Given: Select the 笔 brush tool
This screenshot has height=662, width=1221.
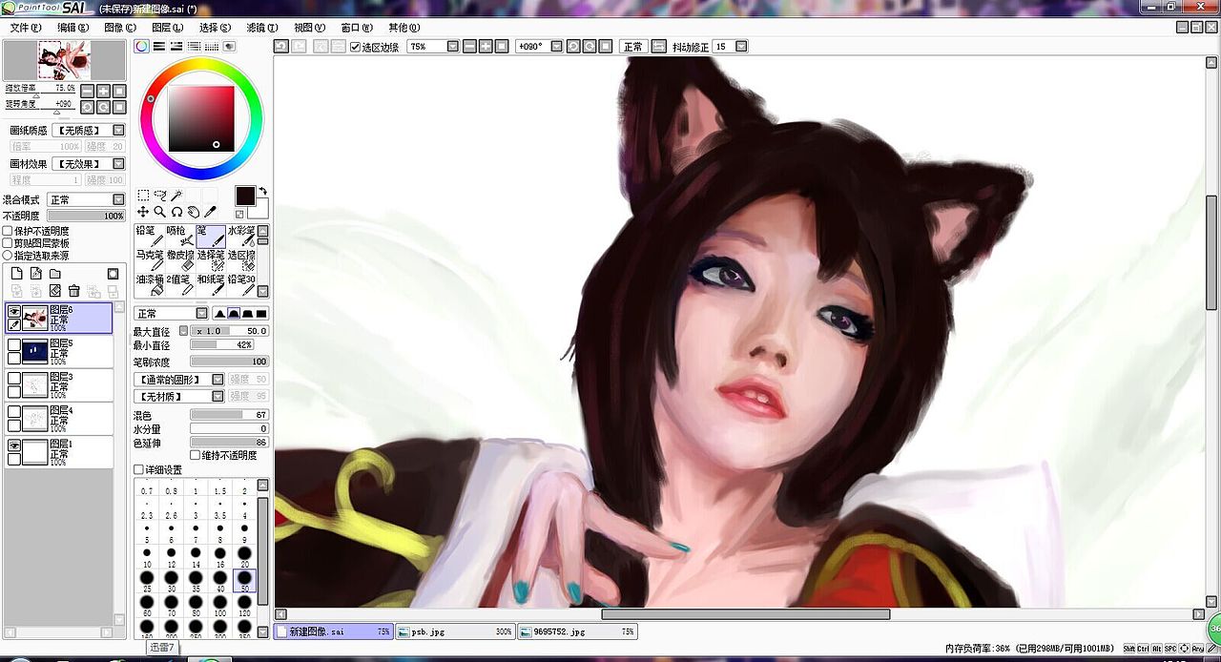Looking at the screenshot, I should coord(210,236).
